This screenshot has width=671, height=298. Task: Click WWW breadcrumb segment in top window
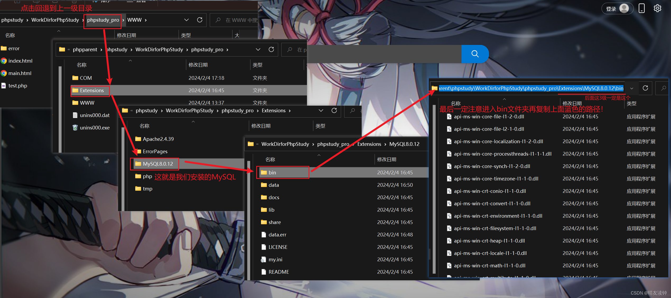(134, 20)
